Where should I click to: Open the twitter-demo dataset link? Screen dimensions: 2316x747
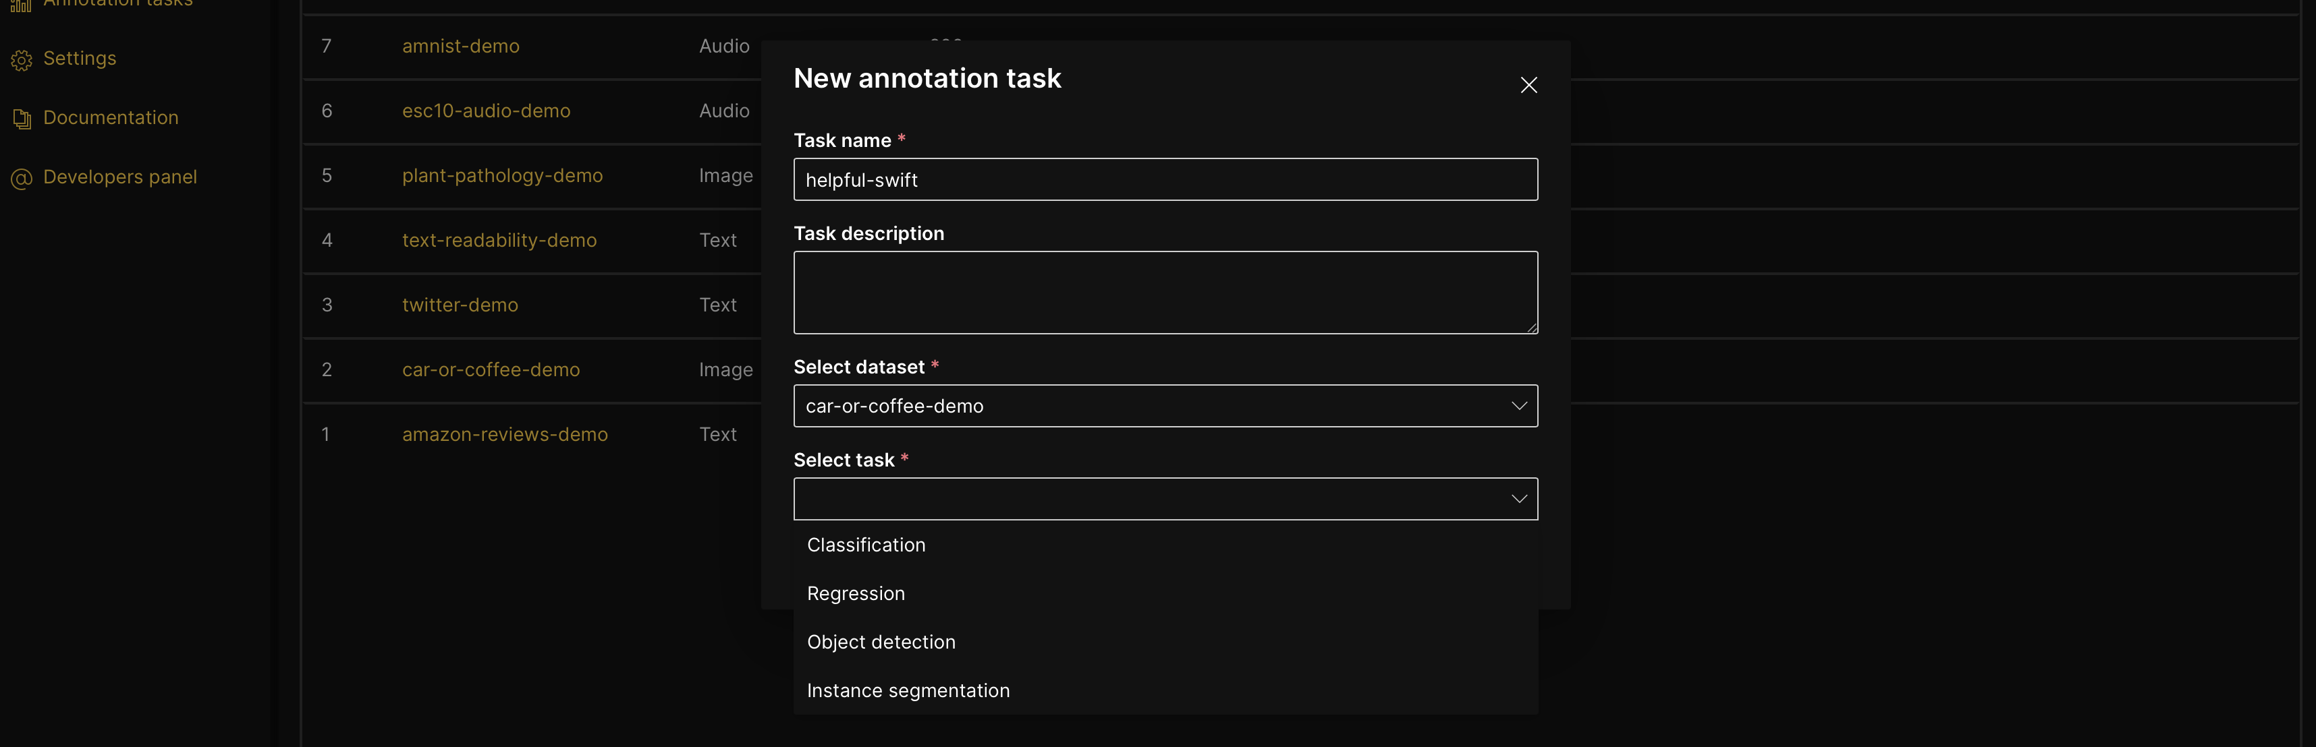point(460,305)
